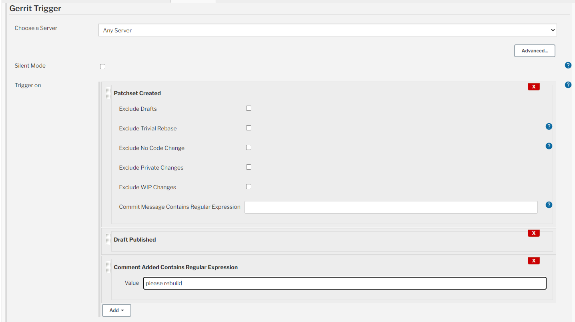
Task: Click the Silent Mode label
Action: [x=30, y=66]
